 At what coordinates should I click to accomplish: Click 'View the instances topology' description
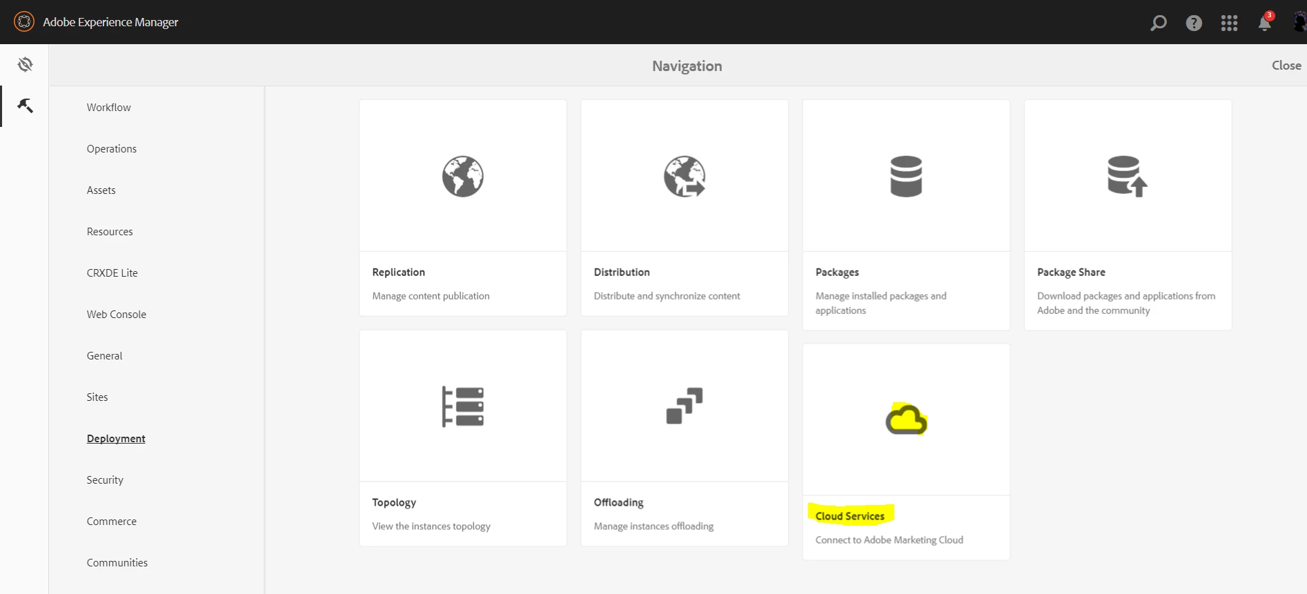pos(431,526)
